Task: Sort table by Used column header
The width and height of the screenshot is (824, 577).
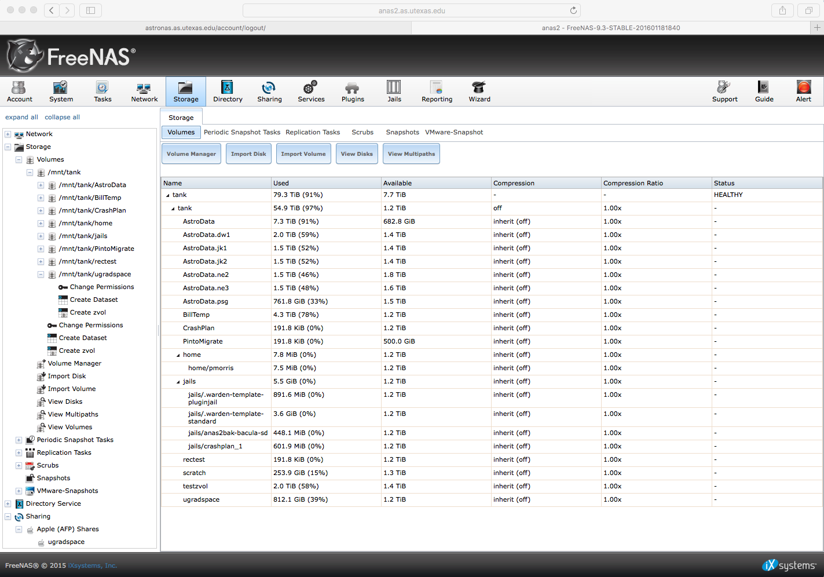Action: tap(326, 183)
